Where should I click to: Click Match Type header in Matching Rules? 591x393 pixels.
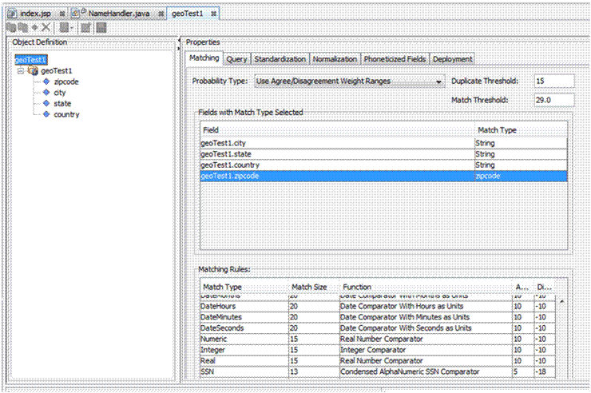pyautogui.click(x=244, y=287)
